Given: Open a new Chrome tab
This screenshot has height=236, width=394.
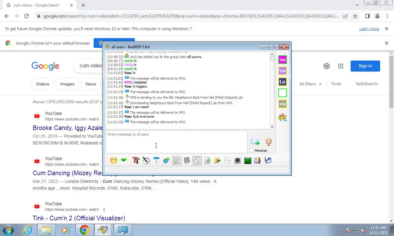Looking at the screenshot, I should pos(83,5).
